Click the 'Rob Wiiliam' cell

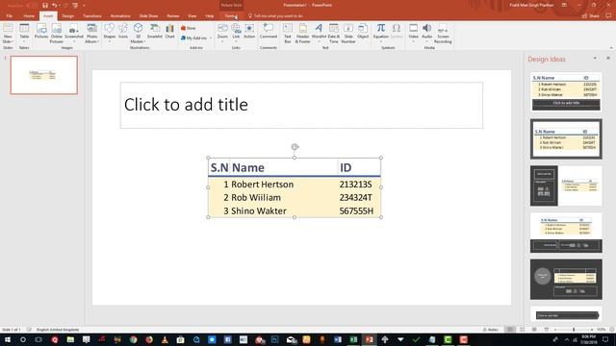256,198
